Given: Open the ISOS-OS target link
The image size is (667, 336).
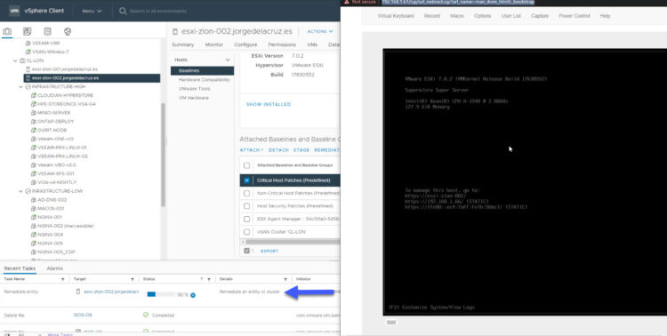Looking at the screenshot, I should click(x=83, y=316).
